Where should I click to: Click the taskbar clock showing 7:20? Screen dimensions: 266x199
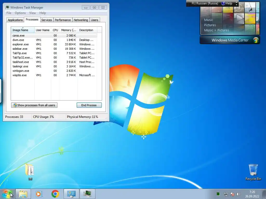click(x=252, y=194)
